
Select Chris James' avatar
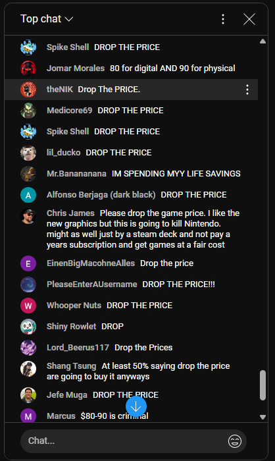click(28, 216)
